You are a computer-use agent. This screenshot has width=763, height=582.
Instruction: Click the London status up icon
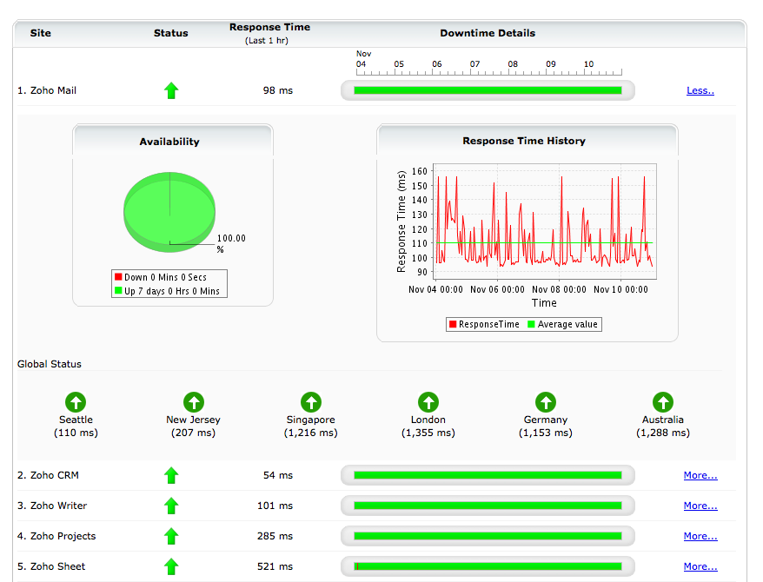coord(428,402)
